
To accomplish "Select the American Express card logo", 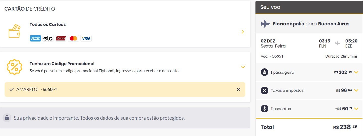I will (35, 38).
